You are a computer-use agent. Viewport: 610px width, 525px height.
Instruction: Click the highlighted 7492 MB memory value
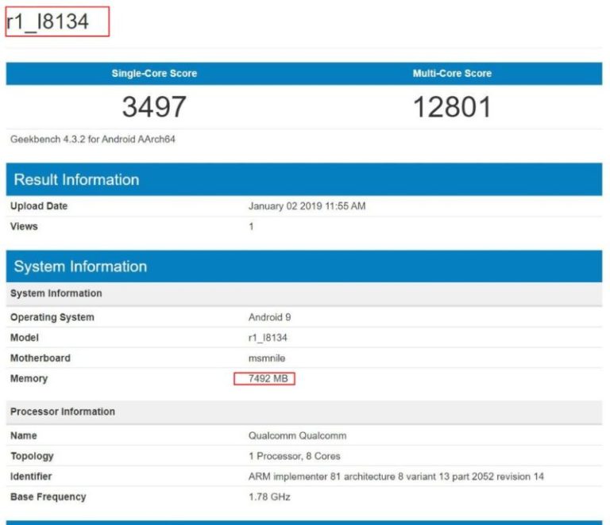click(264, 379)
